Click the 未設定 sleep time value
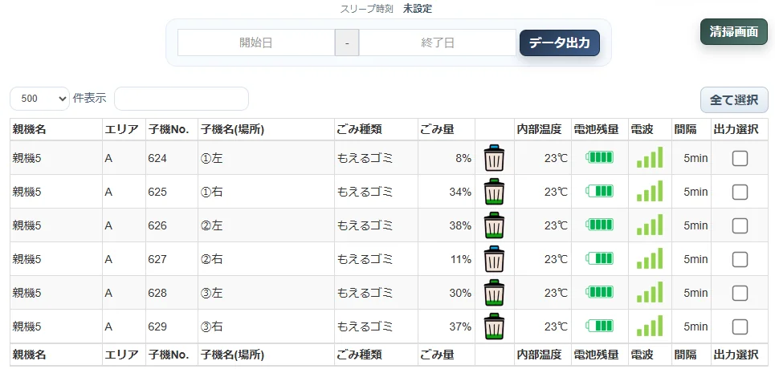This screenshot has height=369, width=775. 417,9
